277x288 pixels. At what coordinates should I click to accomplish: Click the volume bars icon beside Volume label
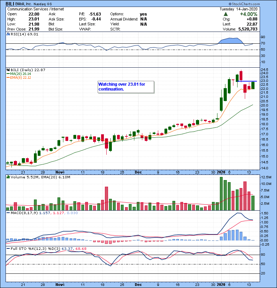pyautogui.click(x=8, y=177)
